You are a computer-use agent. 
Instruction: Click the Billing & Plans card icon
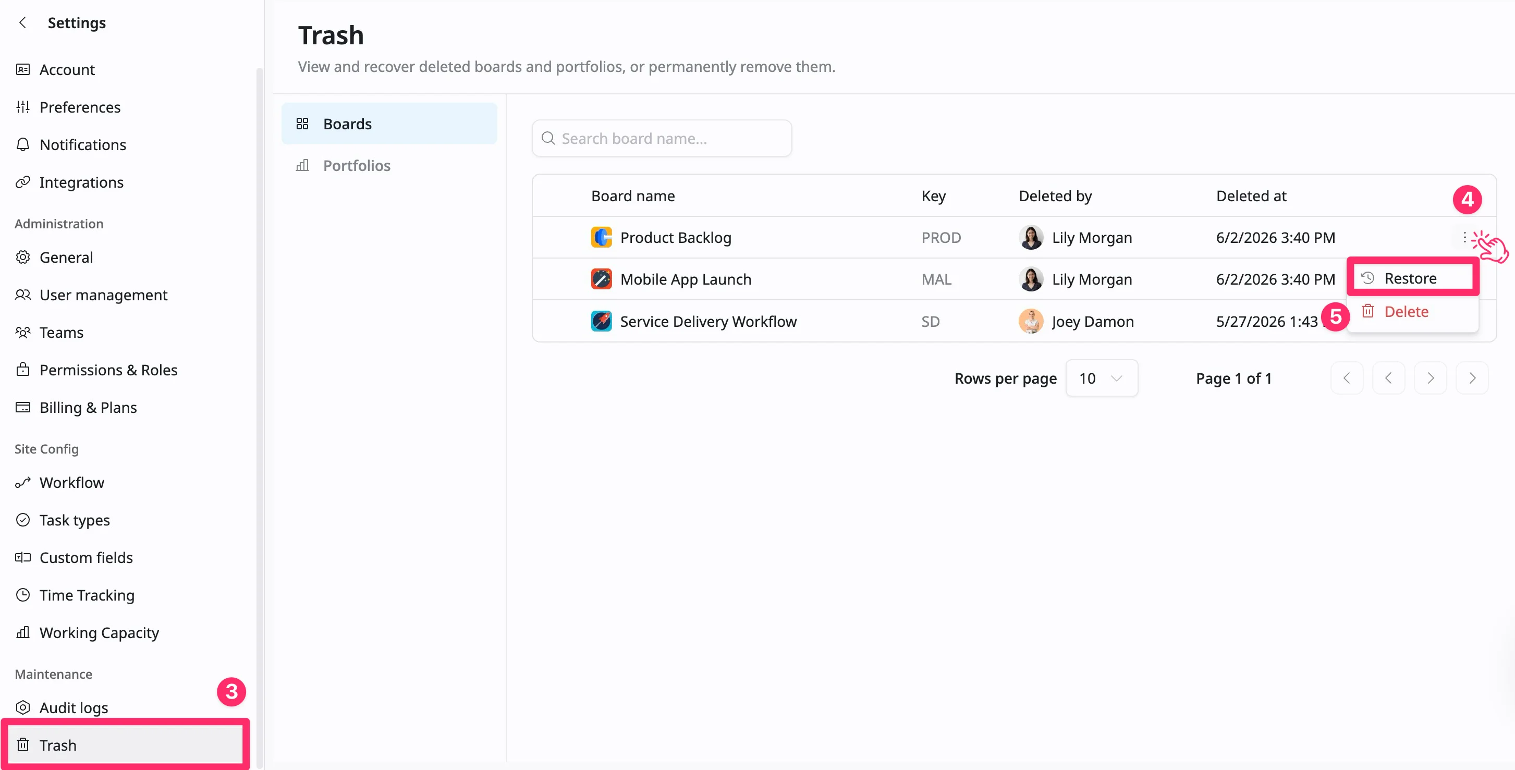click(x=23, y=407)
